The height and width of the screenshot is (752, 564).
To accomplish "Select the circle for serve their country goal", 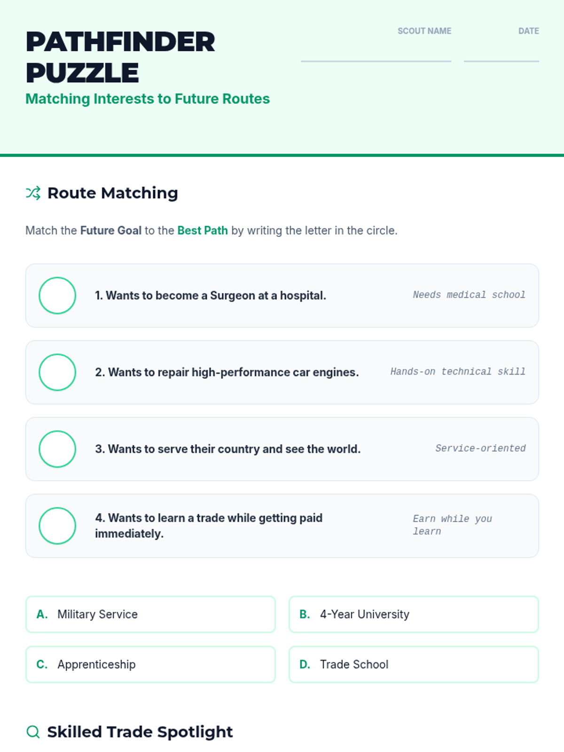I will [x=57, y=449].
